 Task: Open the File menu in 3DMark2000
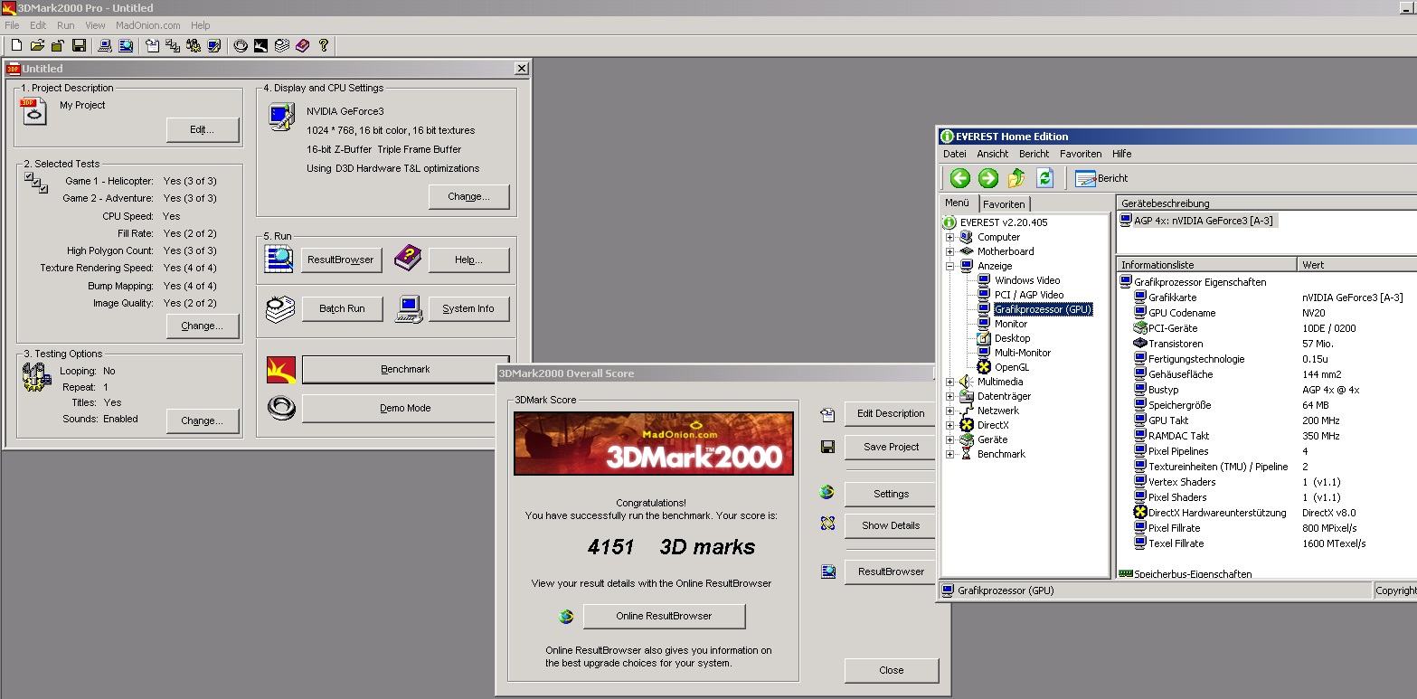click(x=12, y=25)
